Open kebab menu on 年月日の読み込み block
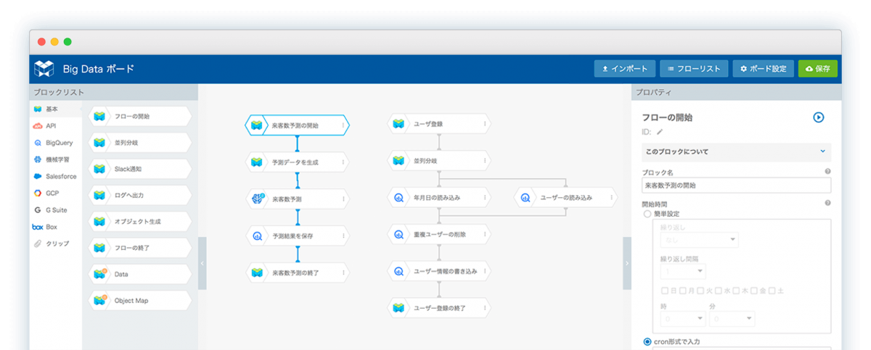Image resolution: width=871 pixels, height=350 pixels. (485, 197)
